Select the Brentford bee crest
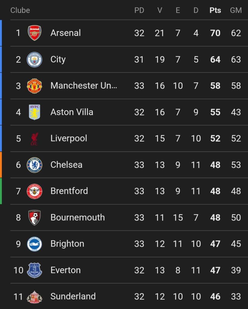Viewport: 248px width, 309px height. (34, 191)
